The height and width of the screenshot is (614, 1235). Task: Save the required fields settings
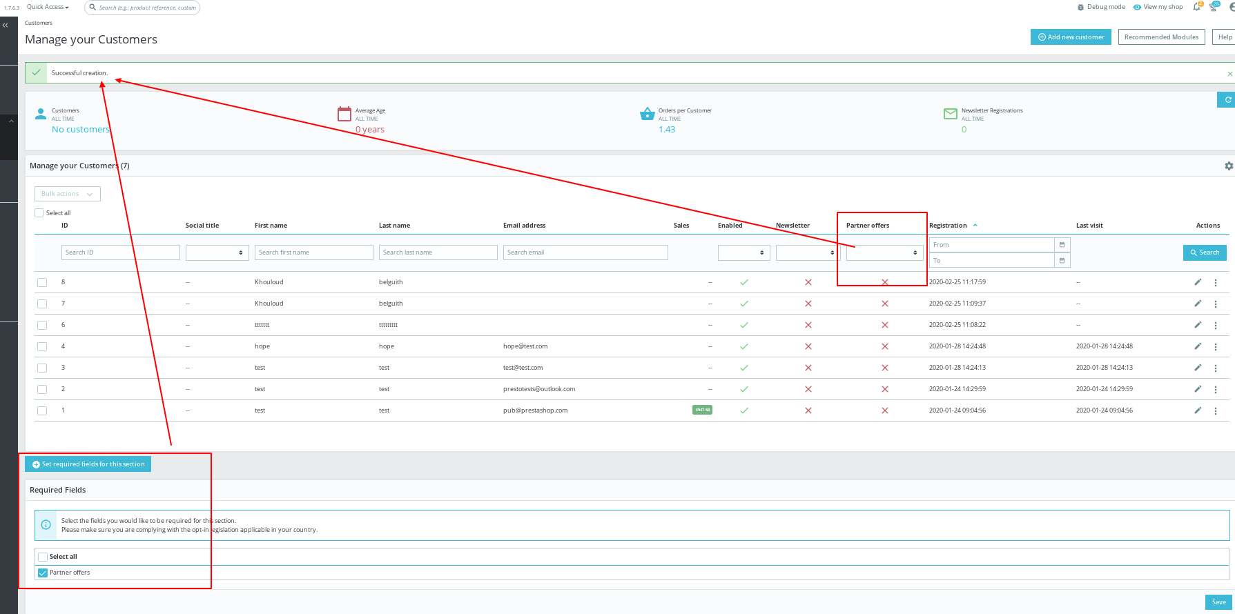[x=1218, y=602]
